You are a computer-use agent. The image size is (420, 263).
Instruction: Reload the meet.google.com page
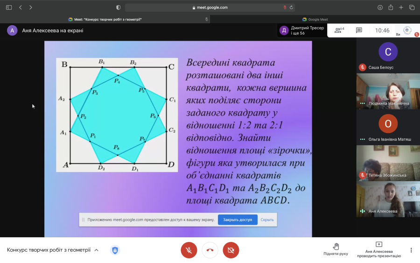click(x=291, y=7)
